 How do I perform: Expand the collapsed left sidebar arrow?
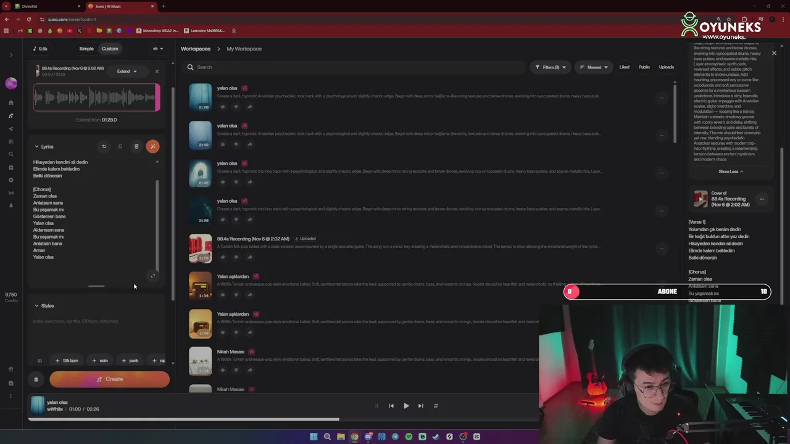pos(11,55)
